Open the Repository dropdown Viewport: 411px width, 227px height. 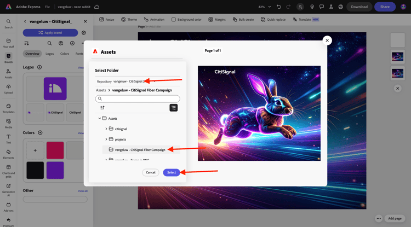pos(134,82)
